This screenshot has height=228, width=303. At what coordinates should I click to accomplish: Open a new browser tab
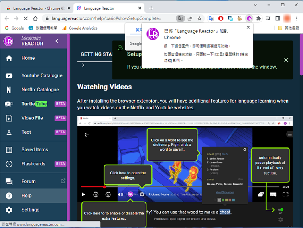pyautogui.click(x=151, y=8)
